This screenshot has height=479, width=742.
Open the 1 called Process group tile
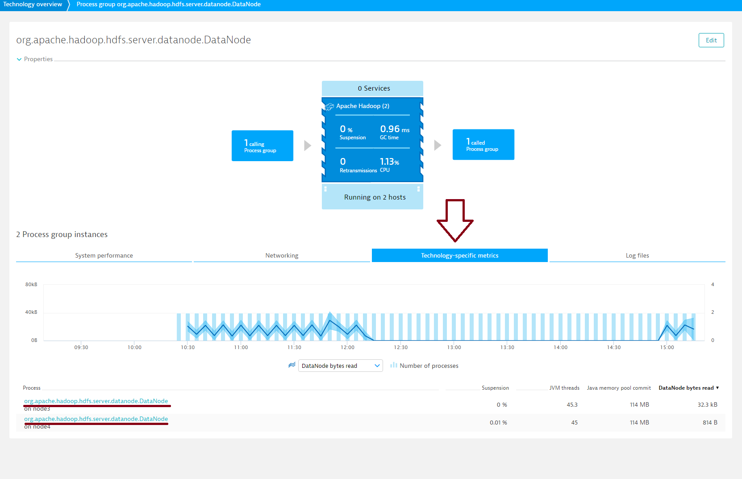(484, 145)
